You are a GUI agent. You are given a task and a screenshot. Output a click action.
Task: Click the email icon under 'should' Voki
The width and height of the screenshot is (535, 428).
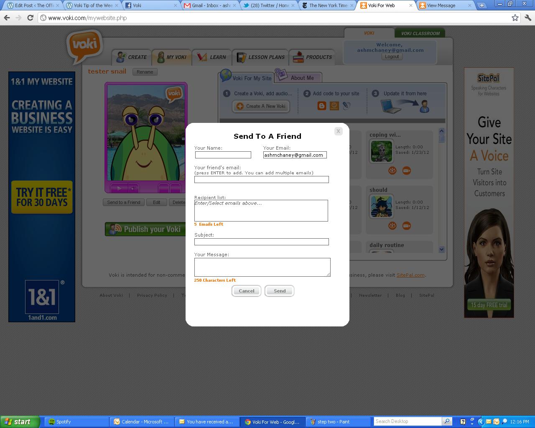pyautogui.click(x=406, y=226)
